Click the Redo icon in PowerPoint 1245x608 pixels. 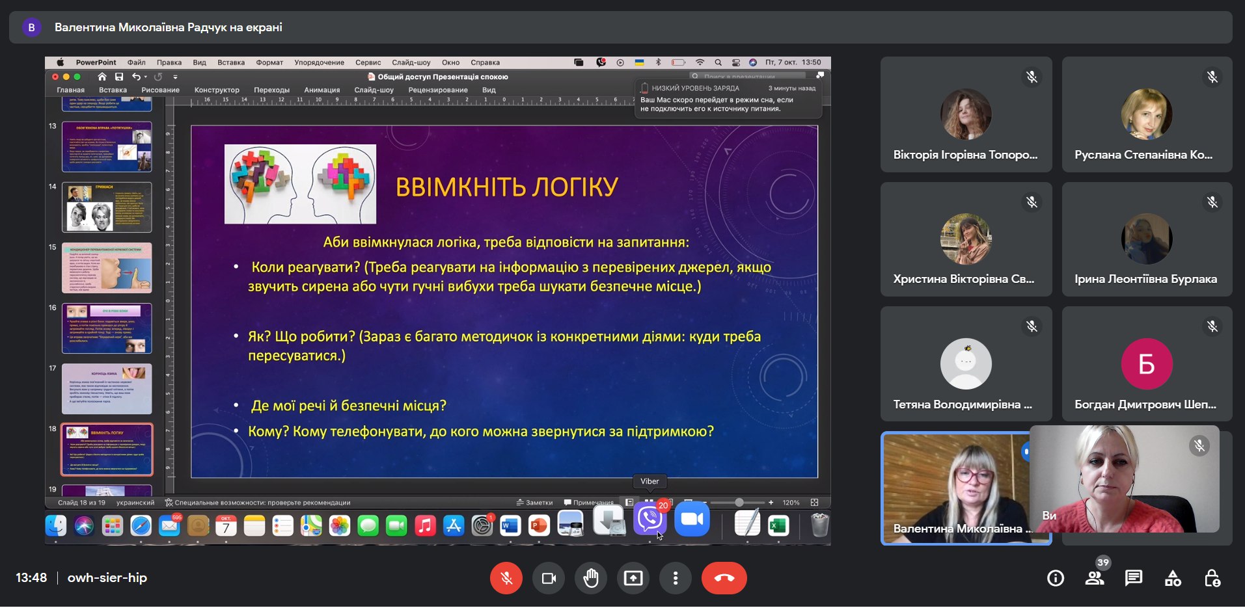tap(158, 77)
